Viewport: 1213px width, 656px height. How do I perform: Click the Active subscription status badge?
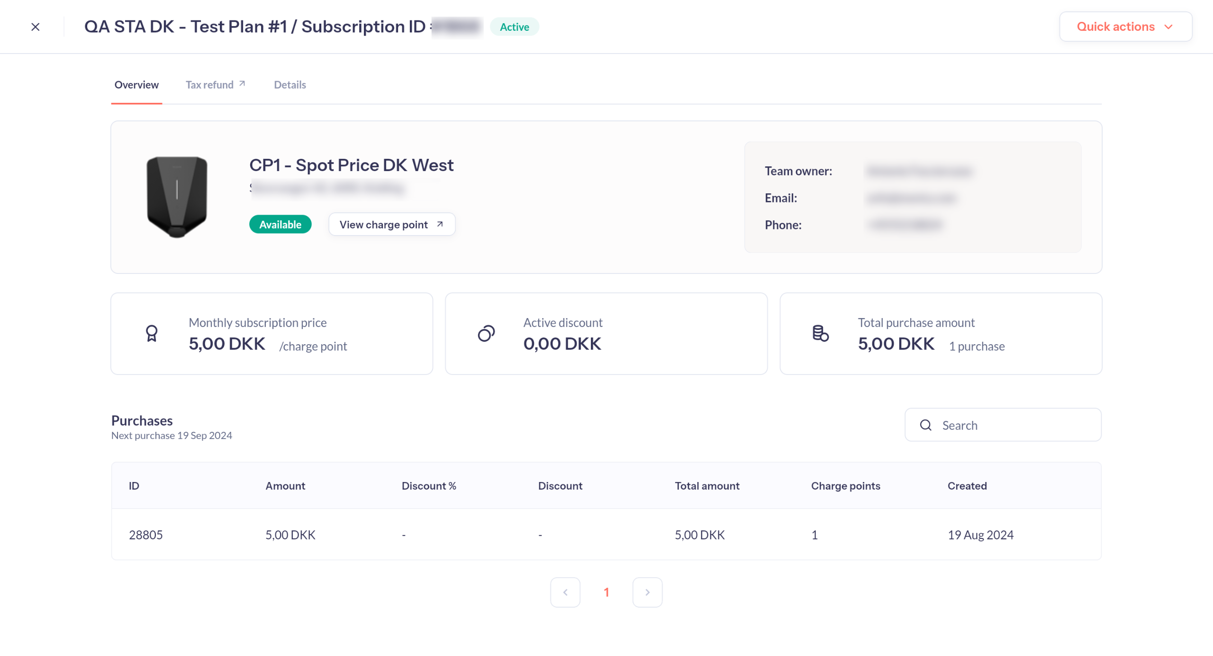[514, 27]
